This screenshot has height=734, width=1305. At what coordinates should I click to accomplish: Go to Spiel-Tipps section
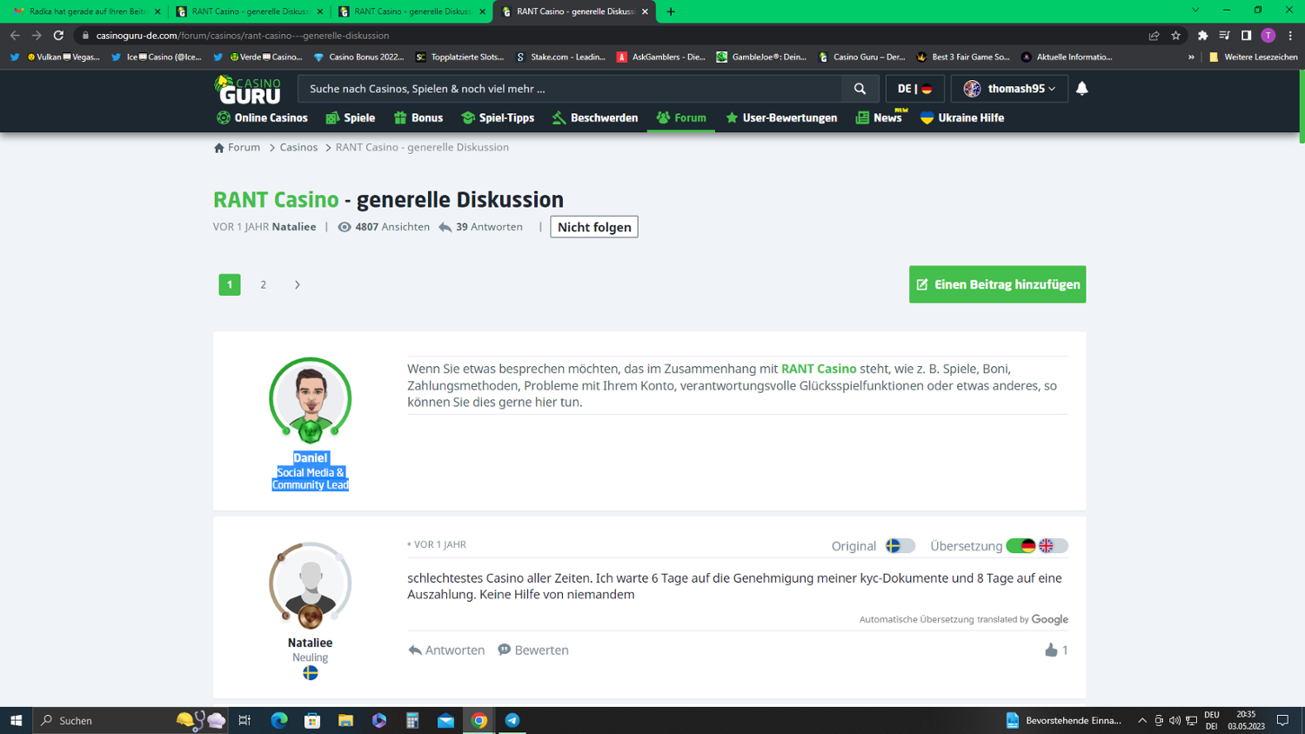498,118
